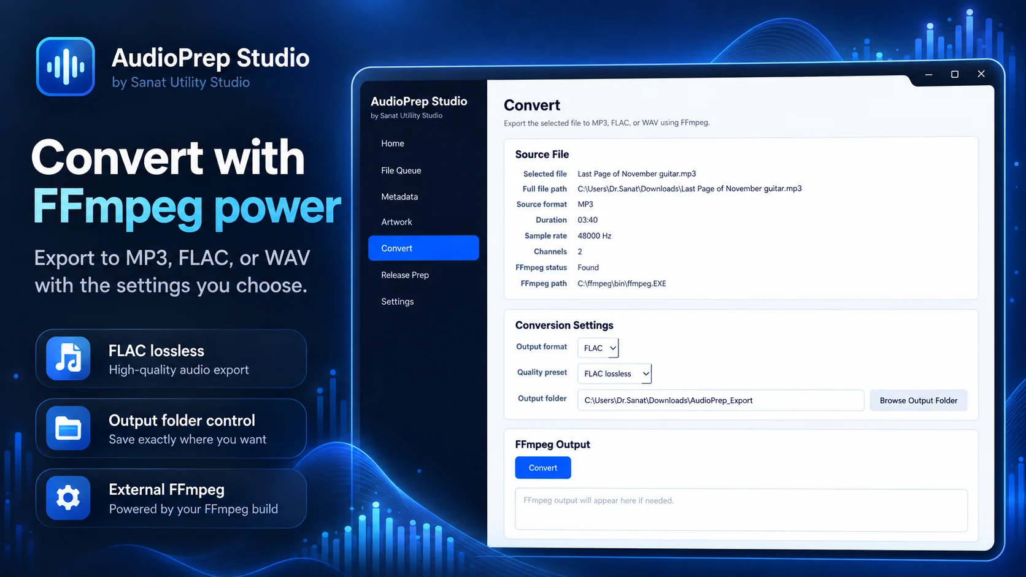Click the Sample rate value 48000 Hz
This screenshot has height=577, width=1026.
pyautogui.click(x=595, y=236)
